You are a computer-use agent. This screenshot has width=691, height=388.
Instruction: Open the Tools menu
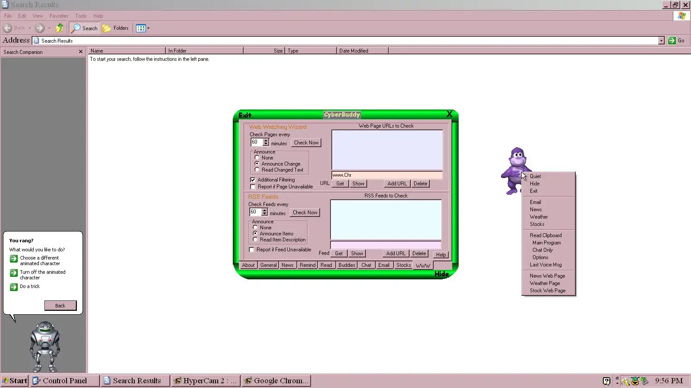(81, 16)
